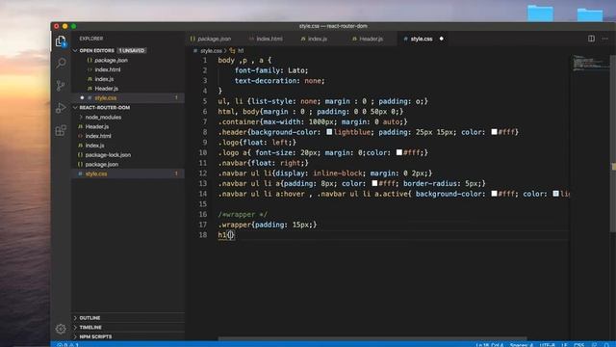Open the Manage gear menu
This screenshot has width=616, height=347.
(x=61, y=329)
